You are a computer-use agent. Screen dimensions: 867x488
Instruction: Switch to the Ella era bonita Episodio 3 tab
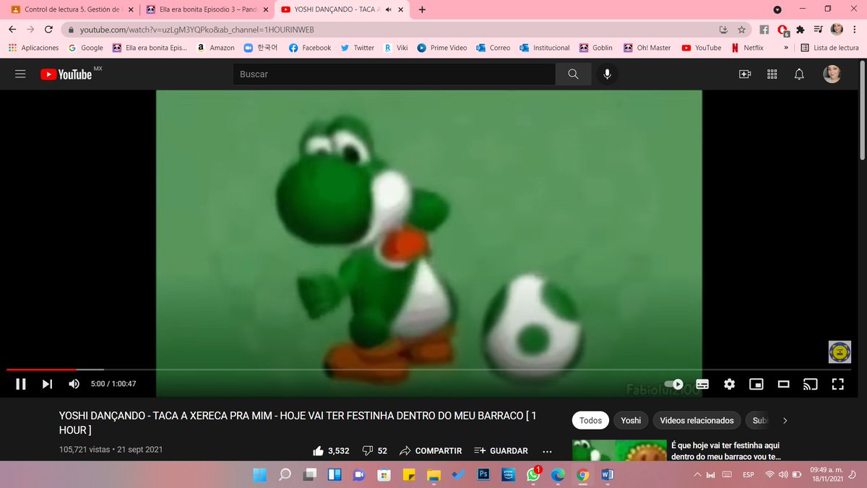pyautogui.click(x=207, y=9)
